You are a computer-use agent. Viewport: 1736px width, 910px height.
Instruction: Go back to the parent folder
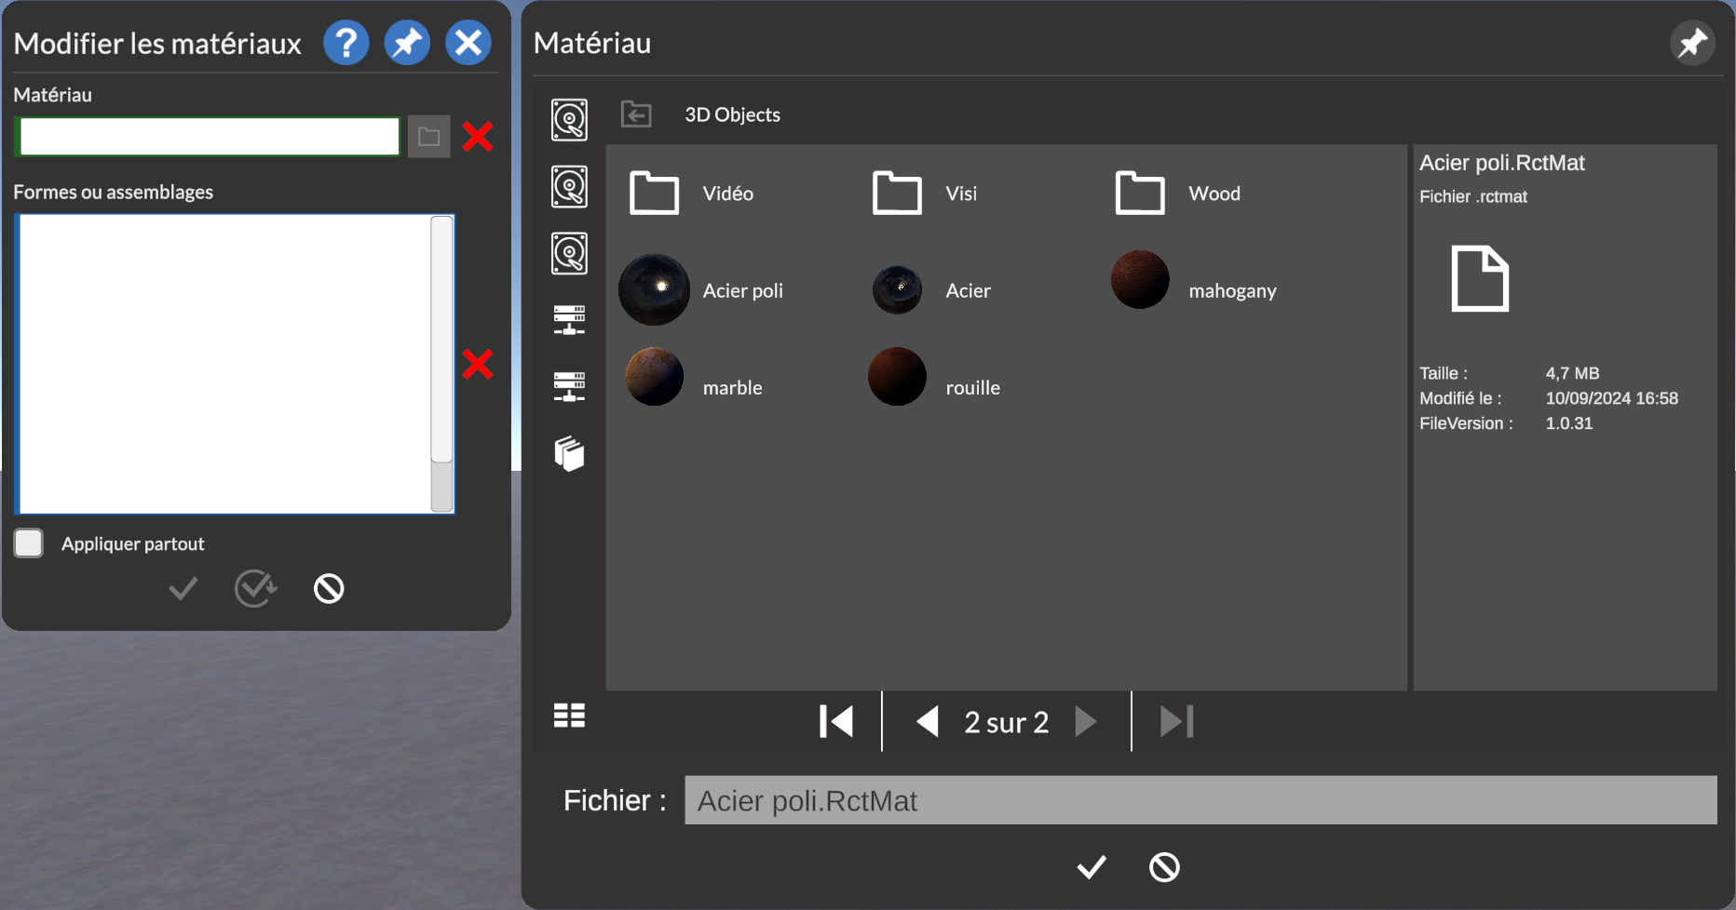pos(636,114)
